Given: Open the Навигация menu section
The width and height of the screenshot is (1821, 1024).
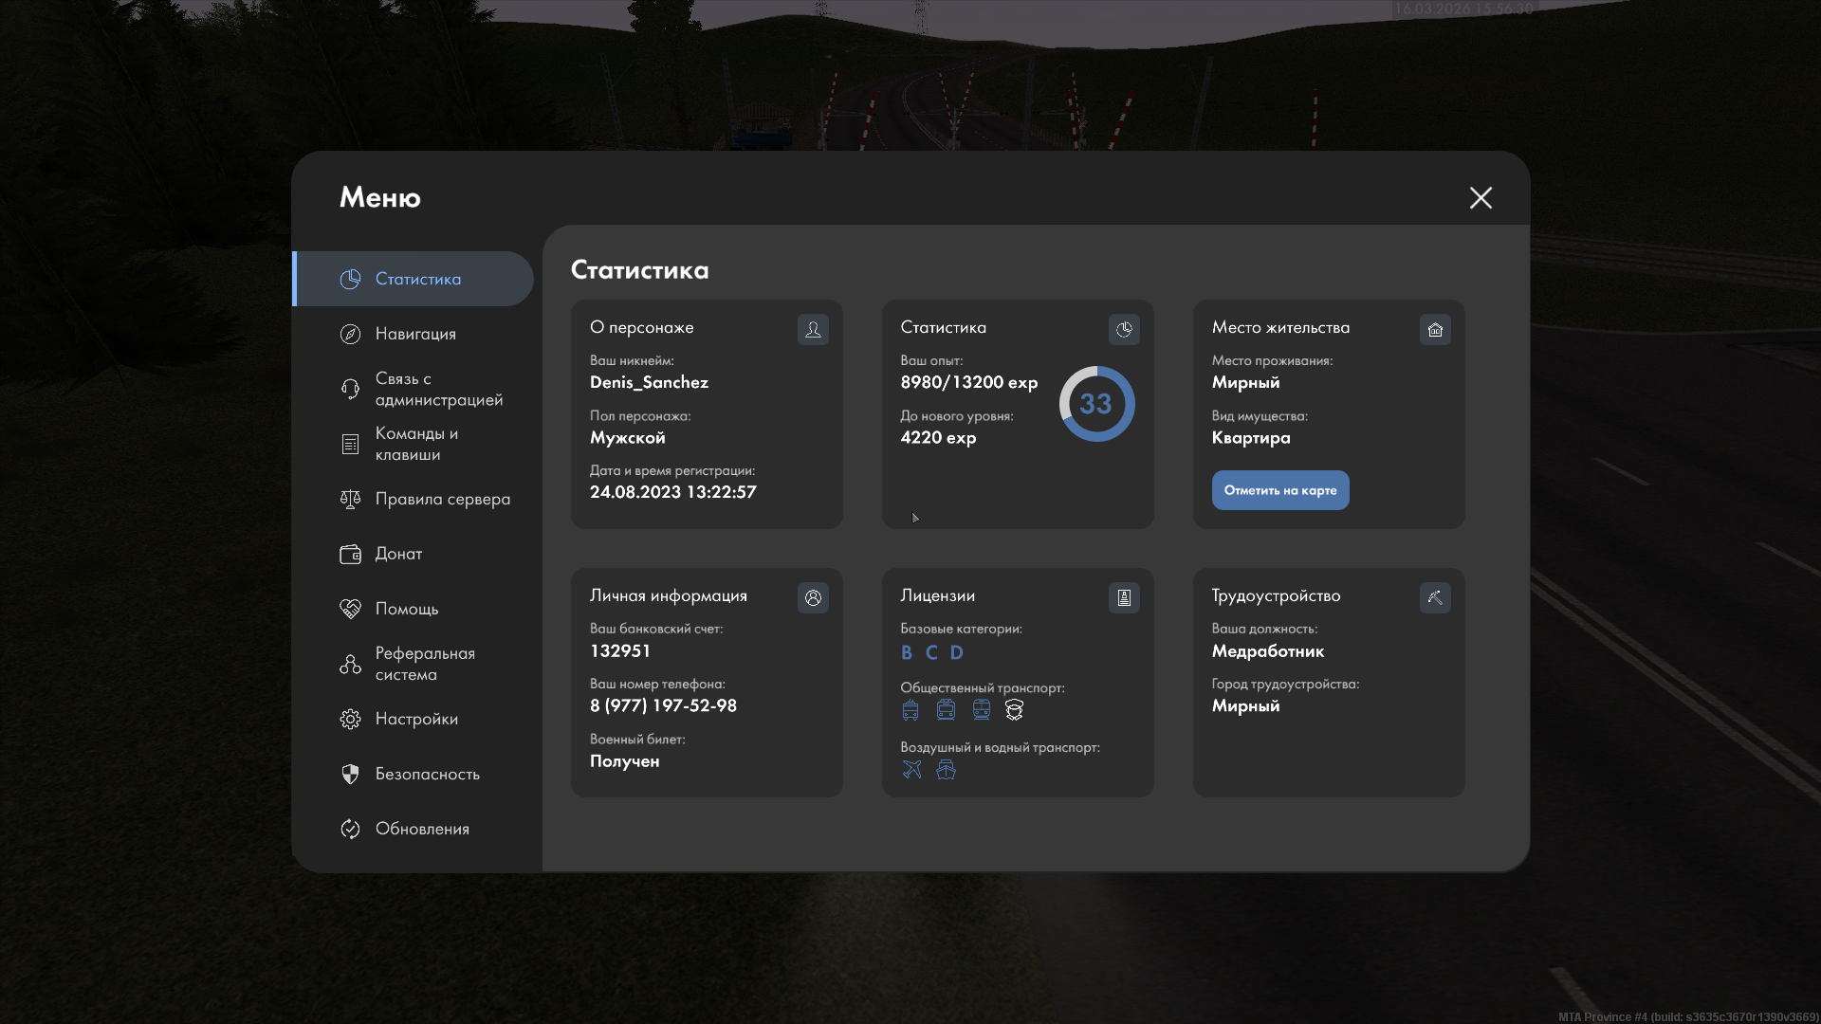Looking at the screenshot, I should click(414, 334).
